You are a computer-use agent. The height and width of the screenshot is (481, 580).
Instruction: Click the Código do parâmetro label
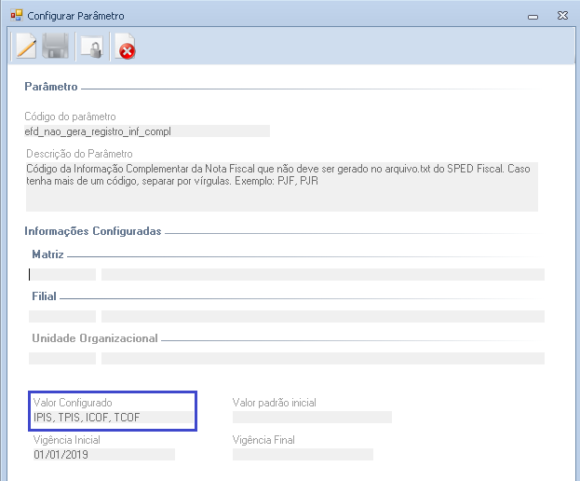tap(70, 117)
